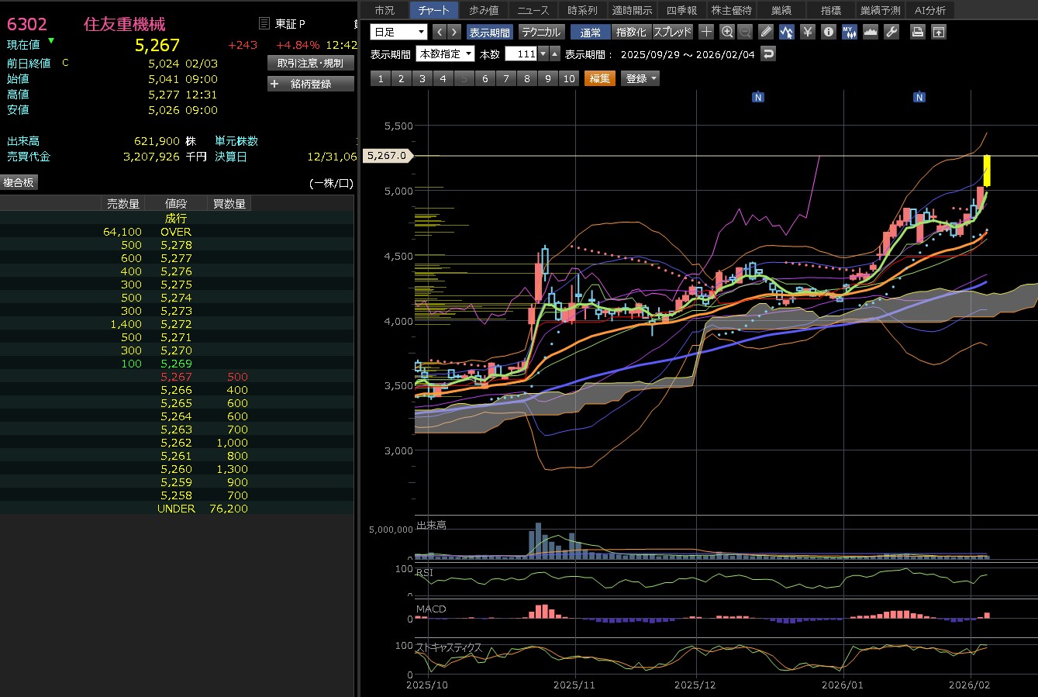Viewport: 1038px width, 697px height.
Task: Open the 登録 dropdown menu
Action: pos(640,78)
